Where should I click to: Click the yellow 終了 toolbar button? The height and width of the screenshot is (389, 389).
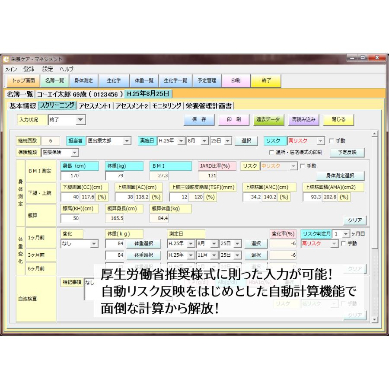pos(267,80)
